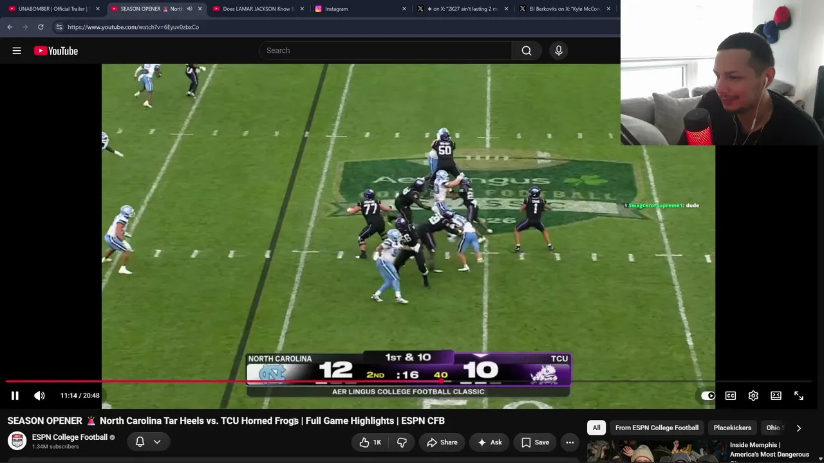This screenshot has height=463, width=824.
Task: Open the Ask button
Action: pos(489,442)
